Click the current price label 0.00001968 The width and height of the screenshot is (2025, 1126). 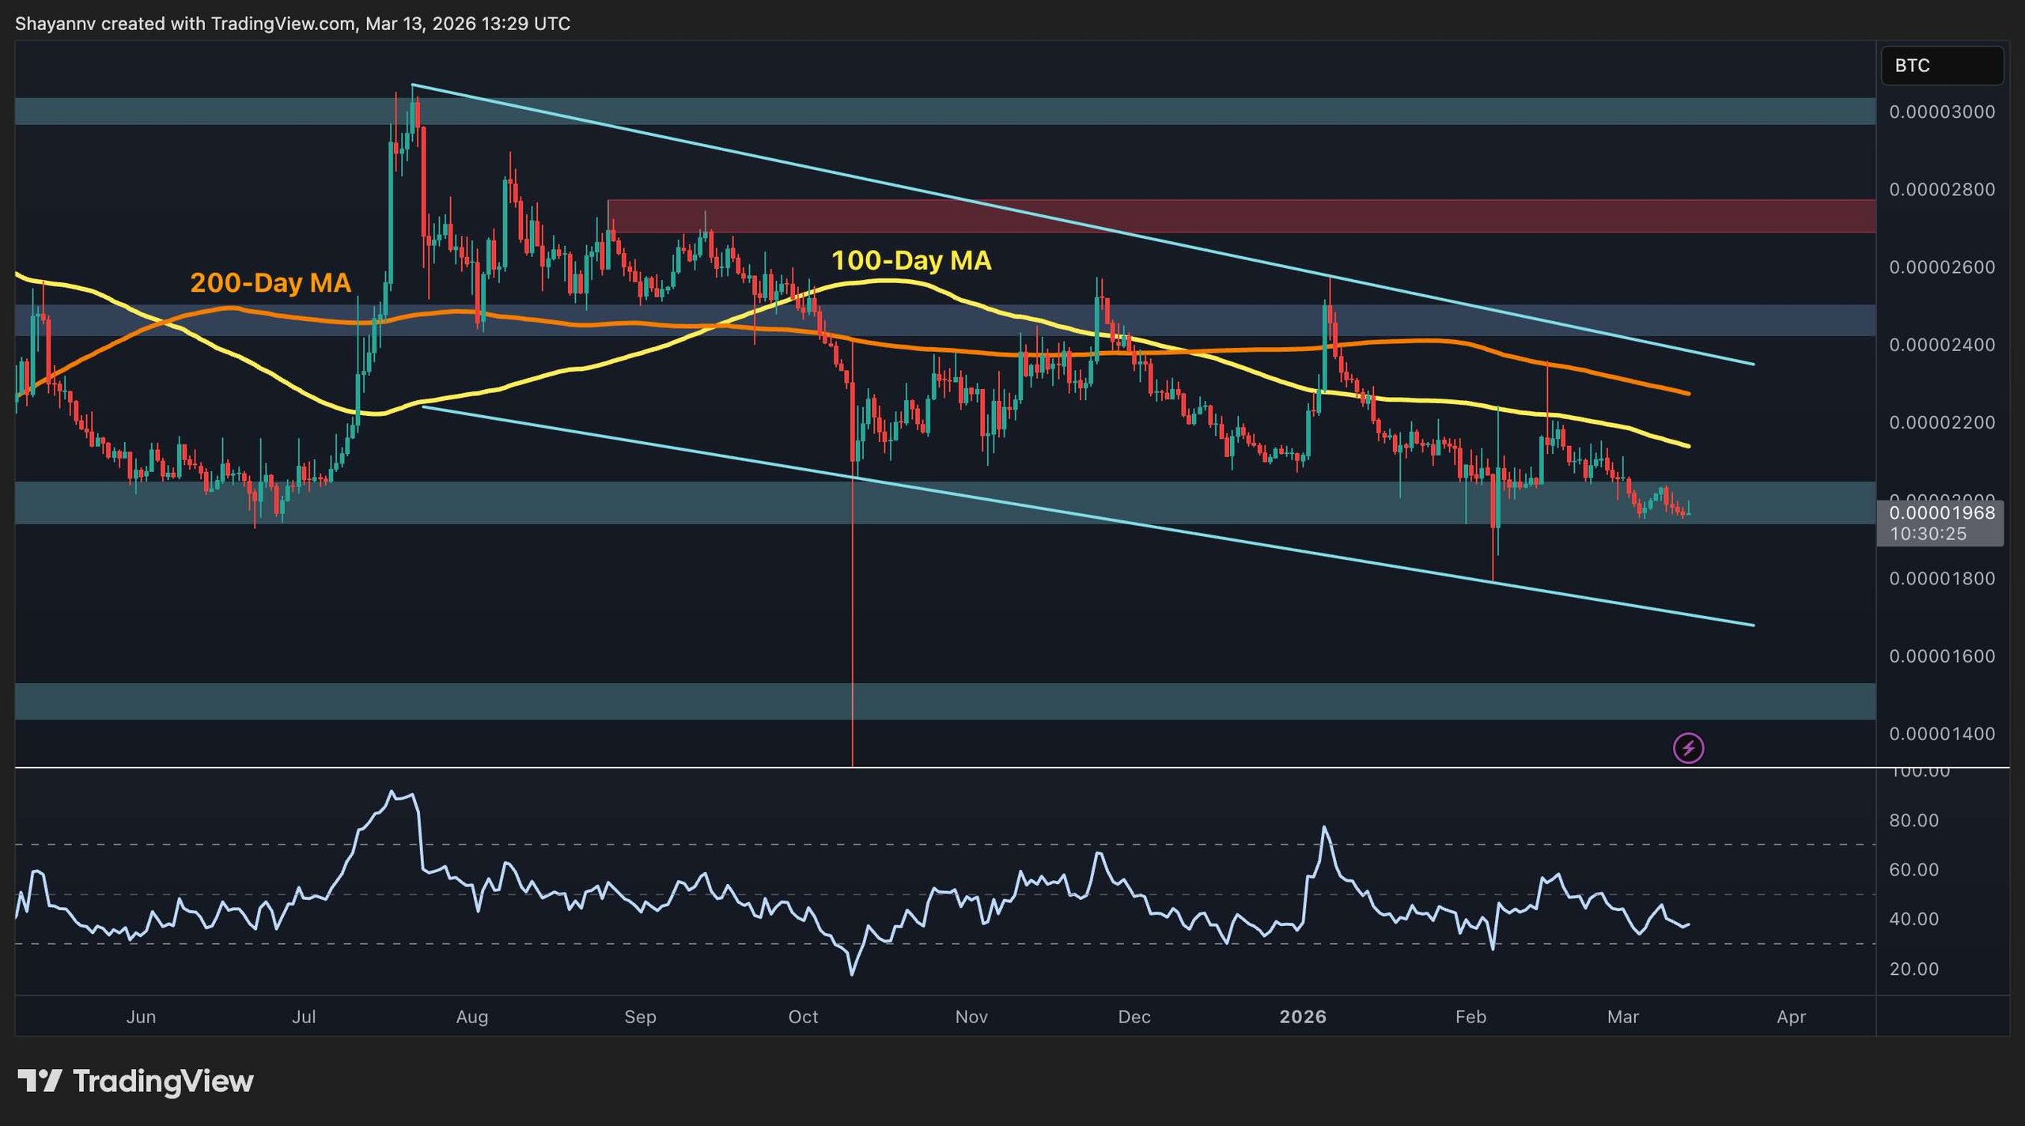pos(1941,512)
